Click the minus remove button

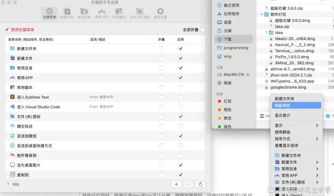point(188,184)
